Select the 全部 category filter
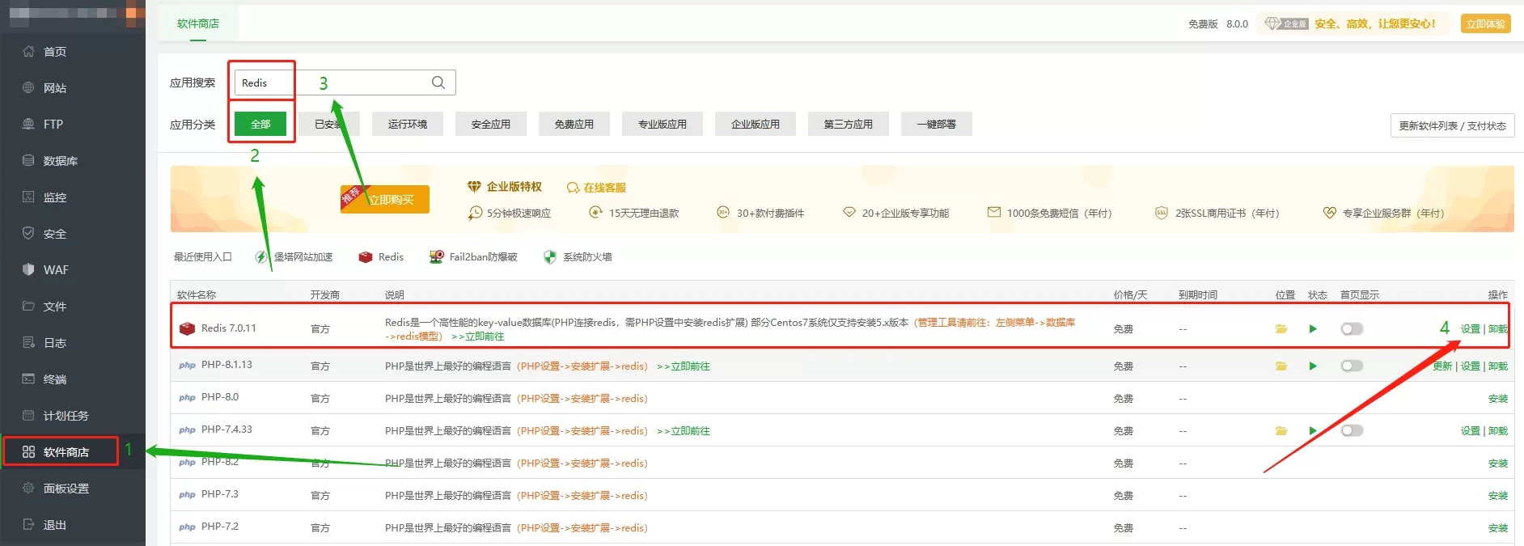This screenshot has height=546, width=1524. pyautogui.click(x=260, y=125)
